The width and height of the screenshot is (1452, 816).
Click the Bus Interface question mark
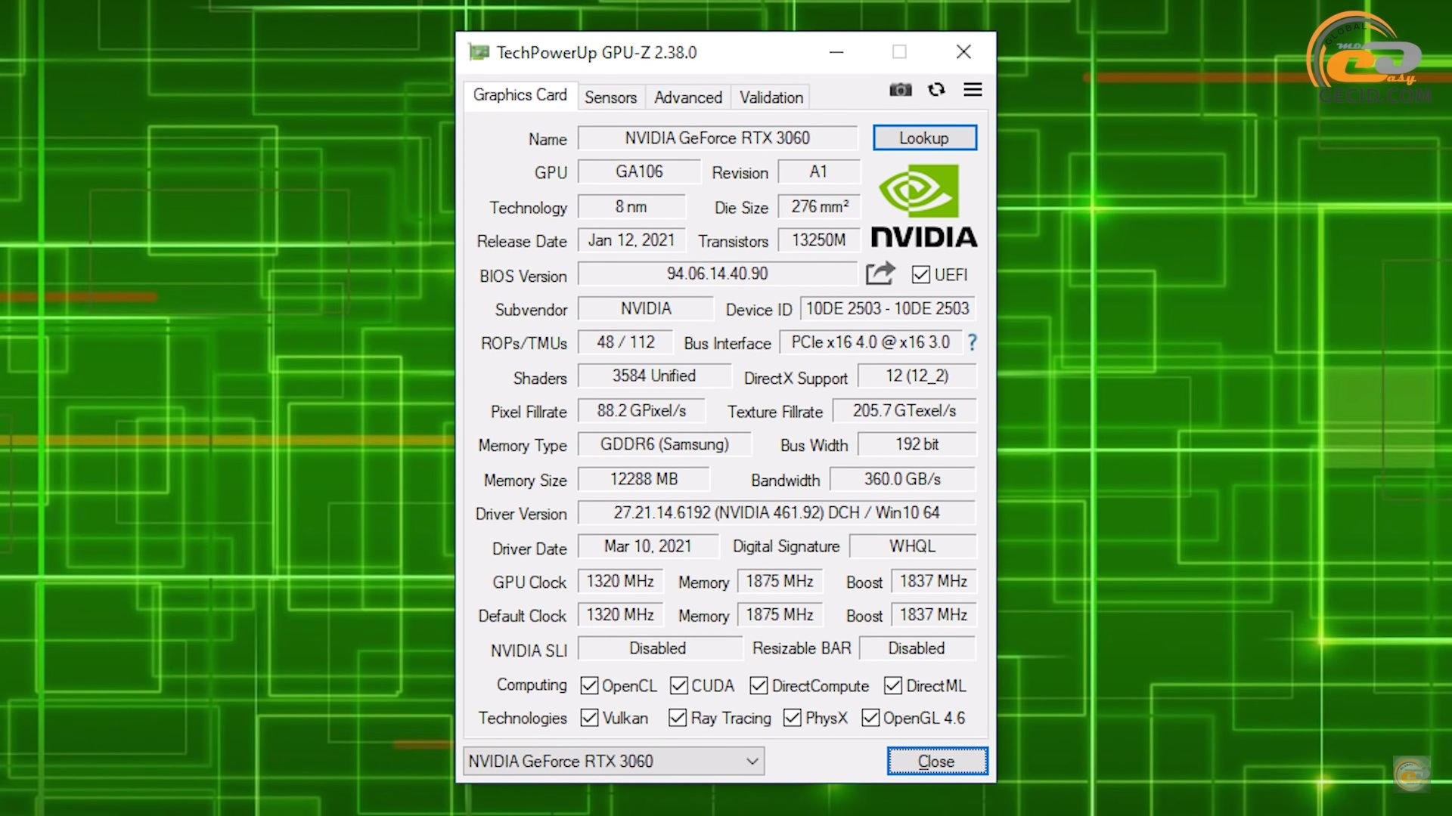pos(973,343)
